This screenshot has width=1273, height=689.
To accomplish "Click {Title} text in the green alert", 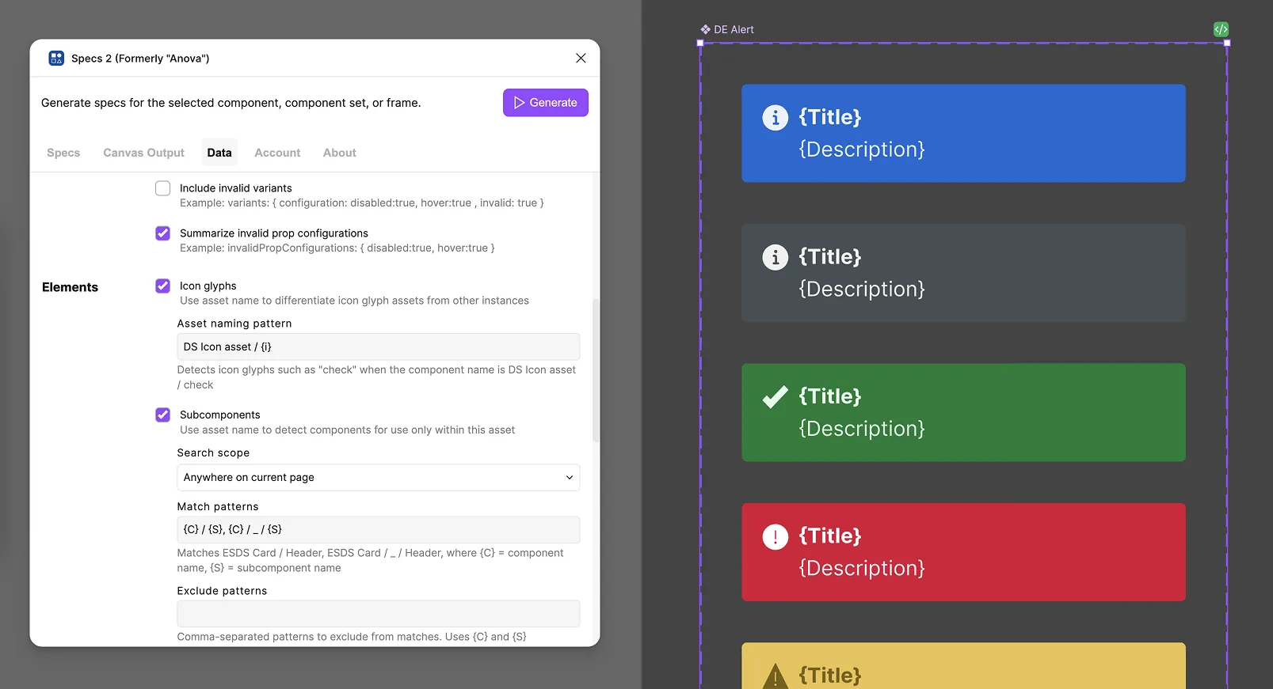I will pos(829,396).
